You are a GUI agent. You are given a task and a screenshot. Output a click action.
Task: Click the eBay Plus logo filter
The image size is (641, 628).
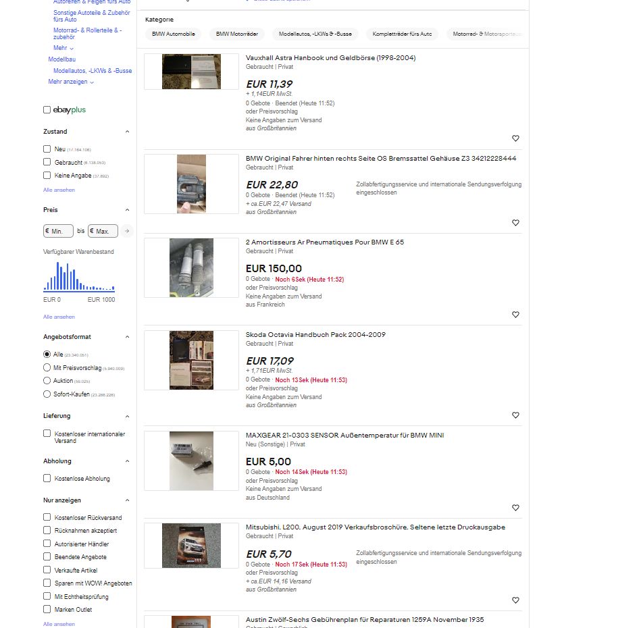click(x=69, y=110)
